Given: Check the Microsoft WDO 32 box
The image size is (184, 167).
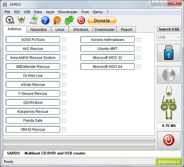Looking at the screenshot, I should click(x=139, y=58).
